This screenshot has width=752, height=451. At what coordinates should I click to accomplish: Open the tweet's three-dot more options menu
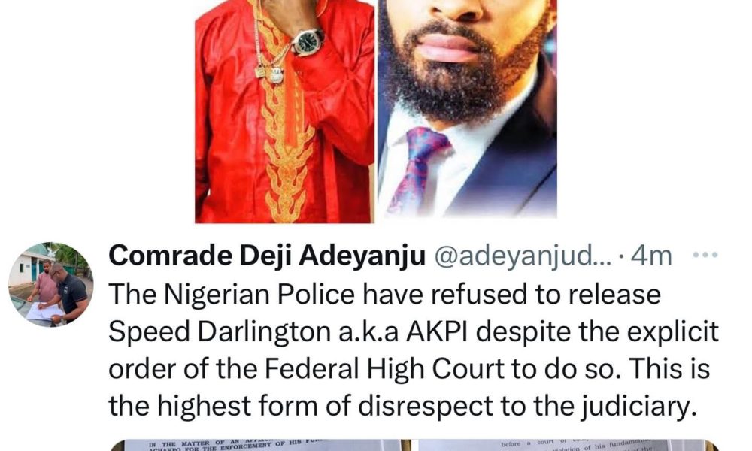pyautogui.click(x=705, y=255)
